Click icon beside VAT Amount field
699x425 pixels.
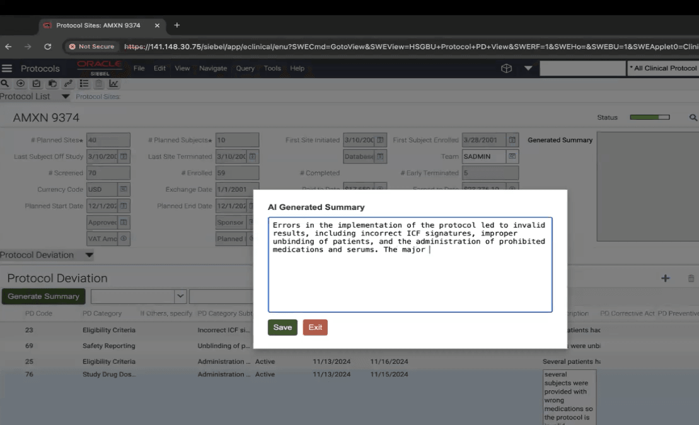pos(124,238)
